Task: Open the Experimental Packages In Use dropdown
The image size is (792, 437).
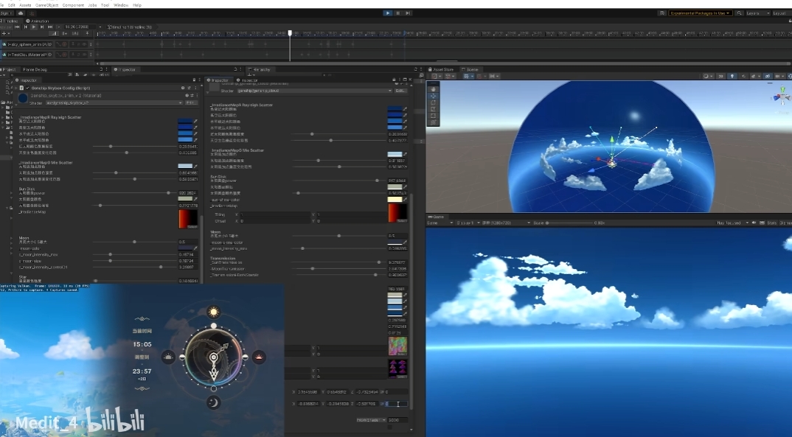Action: [700, 13]
